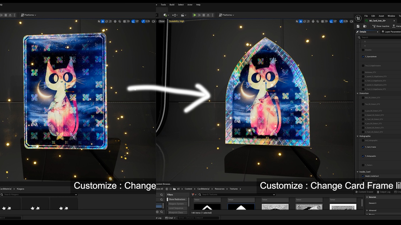This screenshot has width=401, height=225.
Task: Open the material editor Asset menu
Action: pyautogui.click(x=381, y=16)
